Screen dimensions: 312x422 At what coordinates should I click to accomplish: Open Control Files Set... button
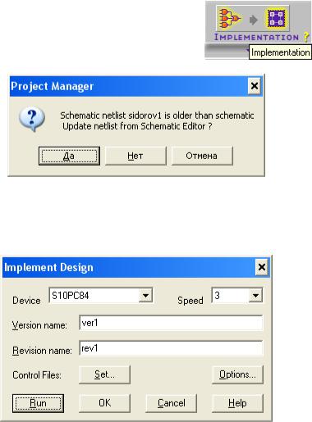pos(104,374)
